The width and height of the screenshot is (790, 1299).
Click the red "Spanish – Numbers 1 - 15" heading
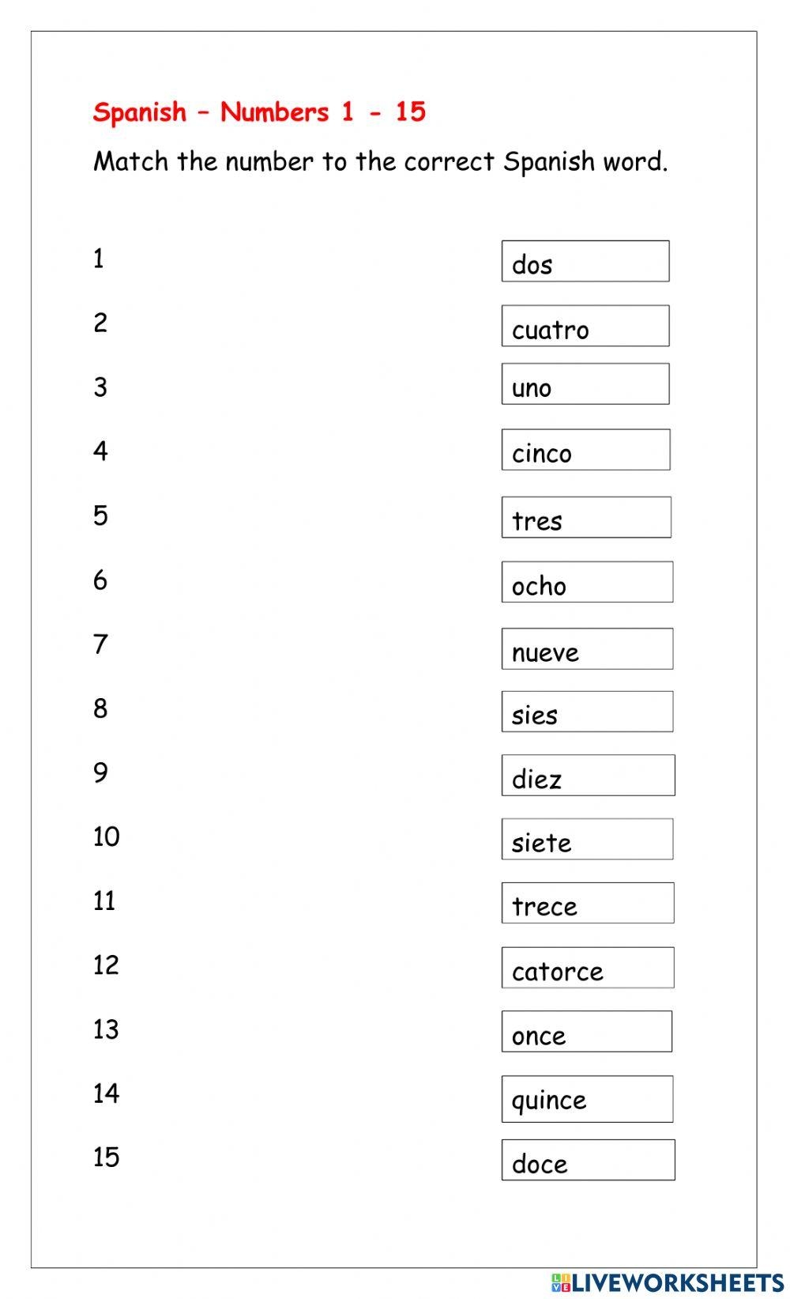259,112
